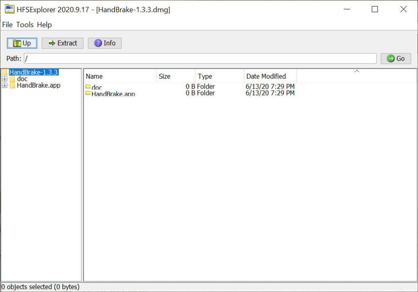
Task: Select HandBrake.app folder in the tree
Action: [39, 85]
